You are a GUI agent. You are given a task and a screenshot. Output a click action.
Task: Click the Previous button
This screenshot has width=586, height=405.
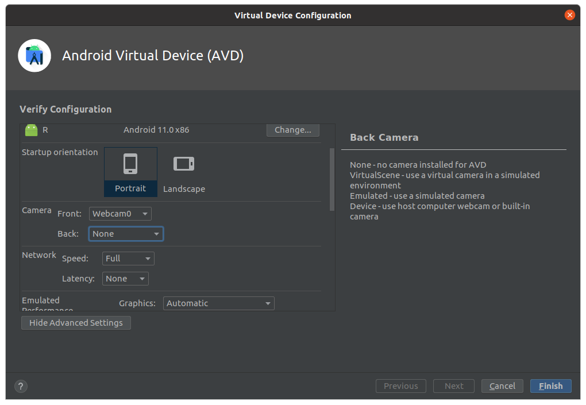tap(400, 386)
